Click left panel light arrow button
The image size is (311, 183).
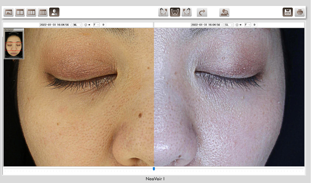point(87,25)
